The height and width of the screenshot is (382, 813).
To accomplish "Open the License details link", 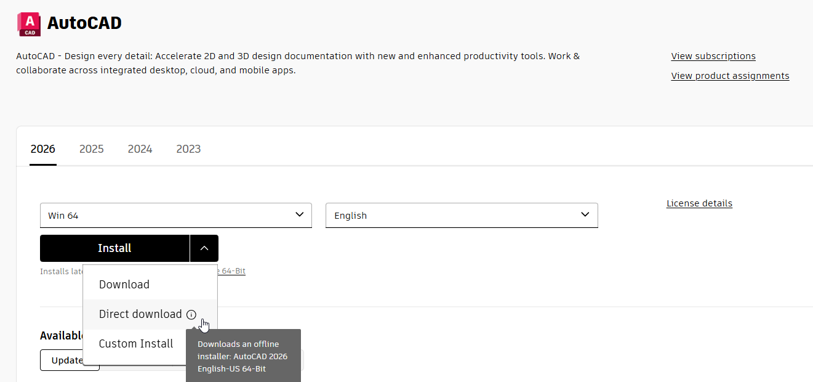I will coord(699,203).
